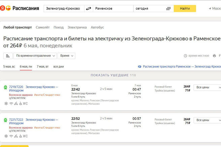Screen dimensions: 221x147
Task: Open 'Все цены' dropdown for 22:42 train
Action: 207,87
